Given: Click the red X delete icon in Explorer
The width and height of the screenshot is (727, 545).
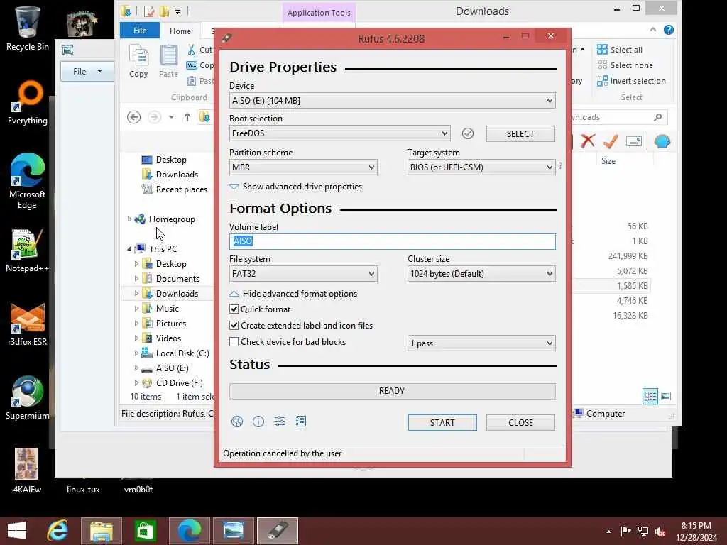Looking at the screenshot, I should (588, 141).
